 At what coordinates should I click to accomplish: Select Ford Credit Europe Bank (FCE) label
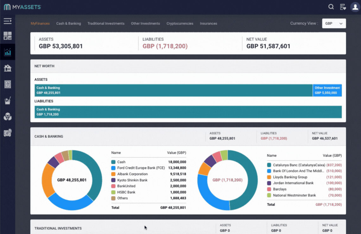tap(141, 168)
